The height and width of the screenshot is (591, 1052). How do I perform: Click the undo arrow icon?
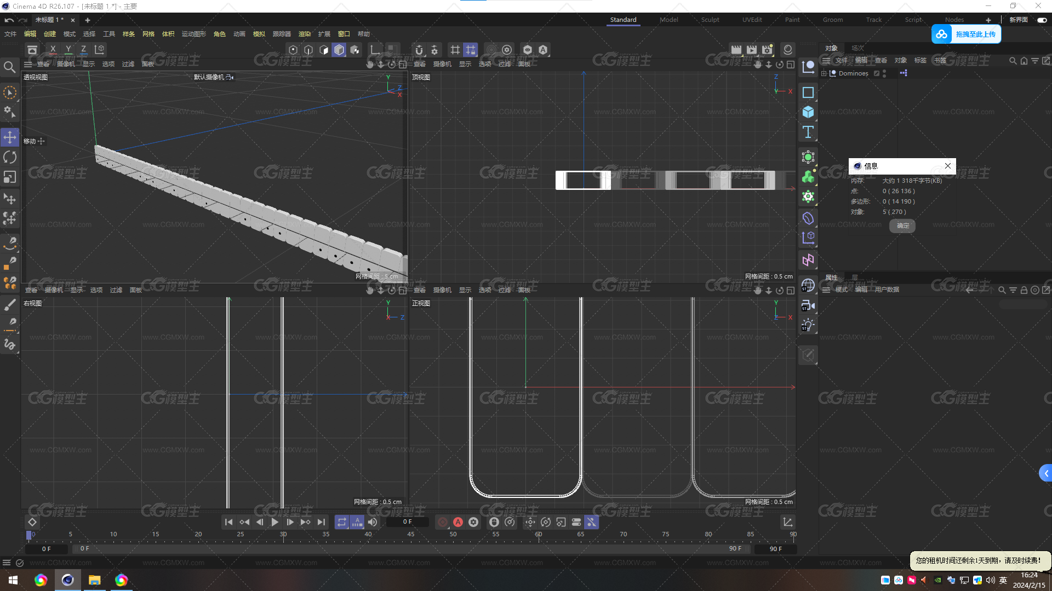coord(9,20)
